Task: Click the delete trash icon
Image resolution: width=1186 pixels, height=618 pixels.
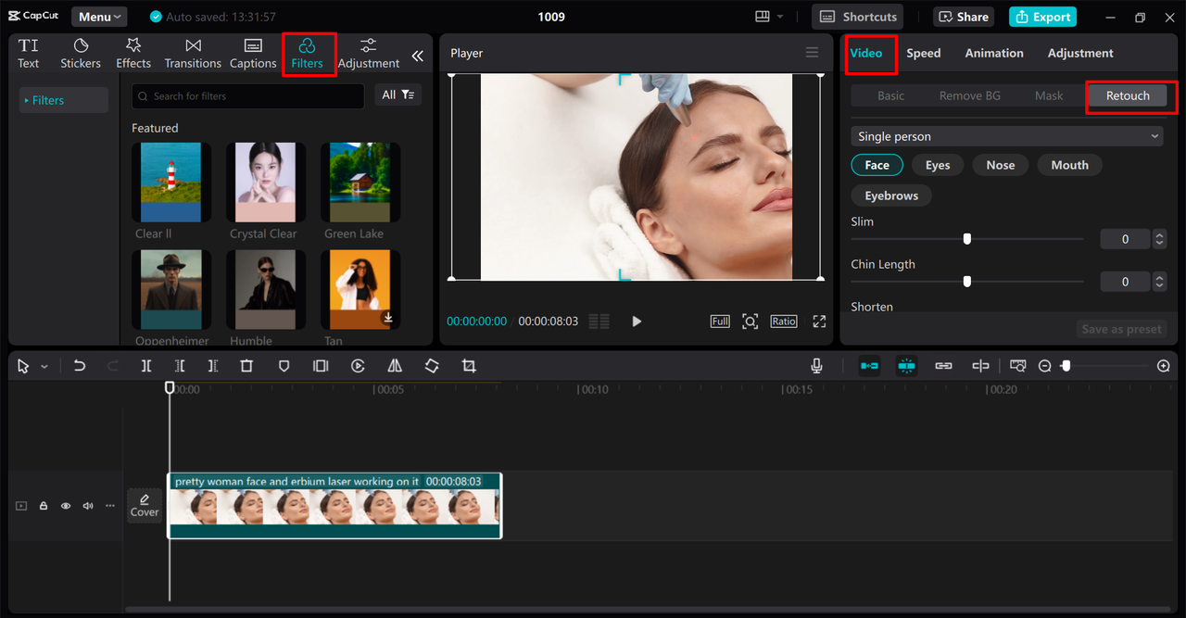Action: 246,366
